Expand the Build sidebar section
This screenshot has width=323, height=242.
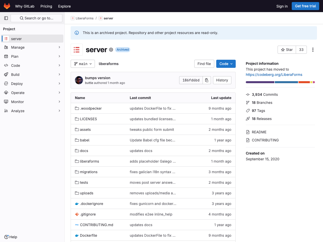click(x=59, y=75)
